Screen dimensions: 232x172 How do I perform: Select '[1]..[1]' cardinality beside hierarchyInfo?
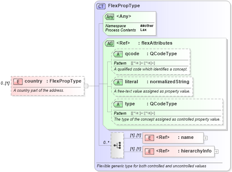pyautogui.click(x=135, y=149)
